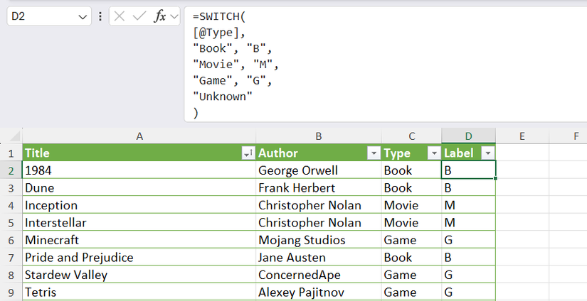587x301 pixels.
Task: Select cell containing Pride and Prejudice
Action: click(139, 257)
